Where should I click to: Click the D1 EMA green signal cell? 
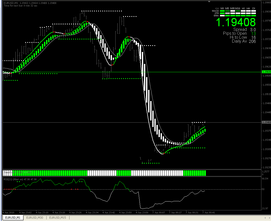[254, 16]
